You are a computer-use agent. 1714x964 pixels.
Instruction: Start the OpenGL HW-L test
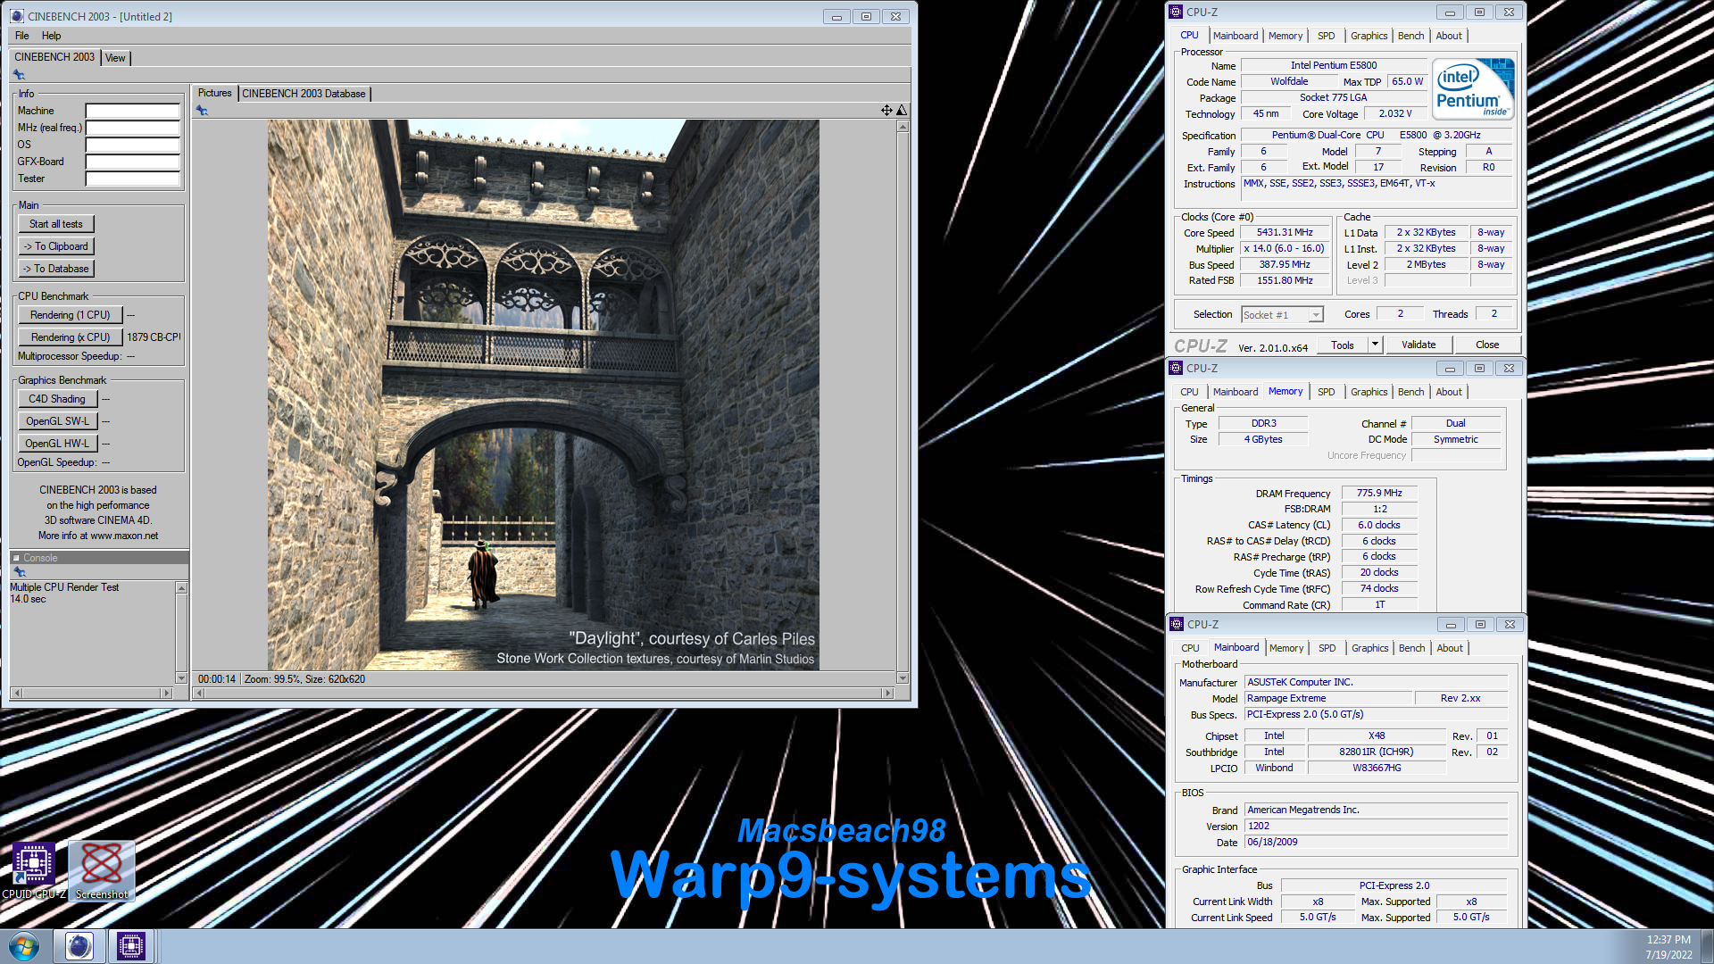[57, 444]
